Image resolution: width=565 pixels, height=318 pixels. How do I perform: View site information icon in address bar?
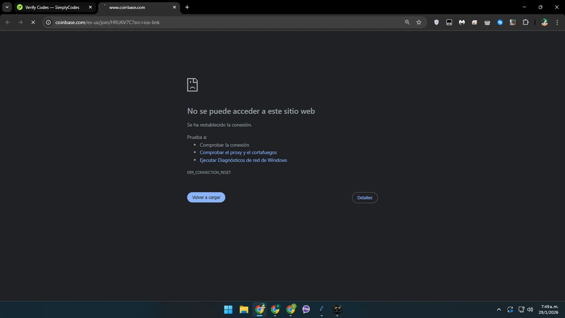pyautogui.click(x=48, y=22)
